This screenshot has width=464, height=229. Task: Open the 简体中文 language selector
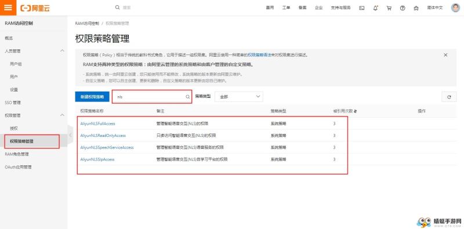tap(434, 8)
